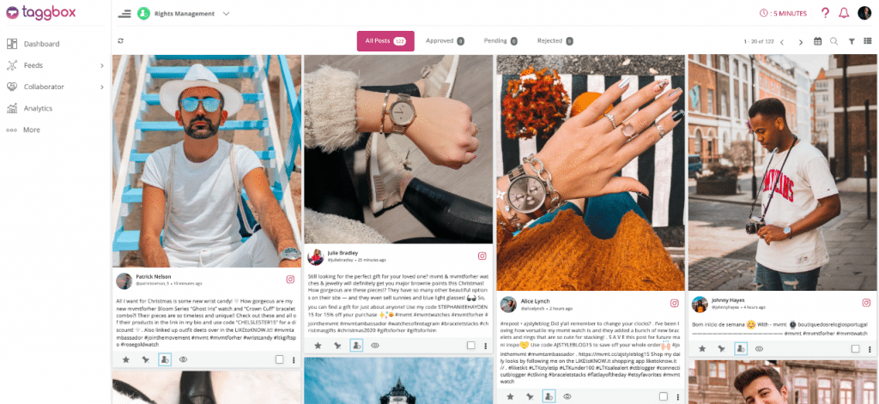Click the help question mark icon
Image resolution: width=879 pixels, height=404 pixels.
825,14
